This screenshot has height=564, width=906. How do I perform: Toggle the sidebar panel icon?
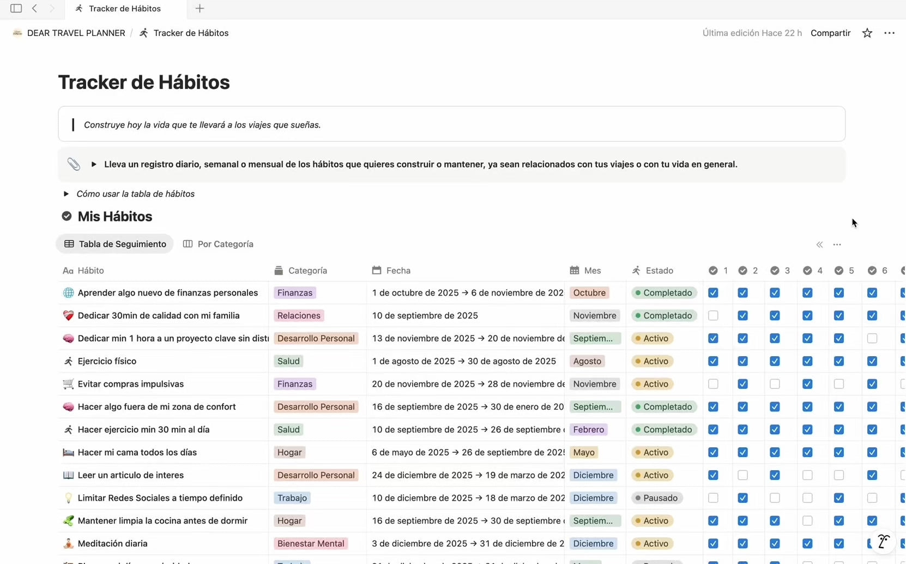point(16,8)
